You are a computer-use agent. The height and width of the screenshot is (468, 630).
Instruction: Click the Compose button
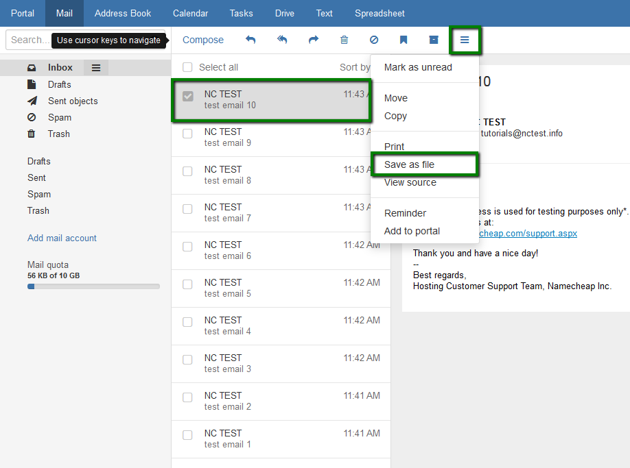202,40
